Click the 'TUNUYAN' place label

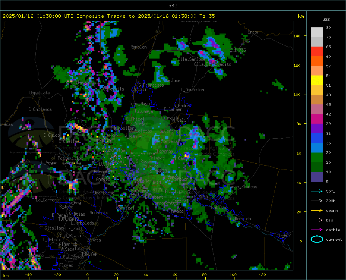(x=89, y=254)
